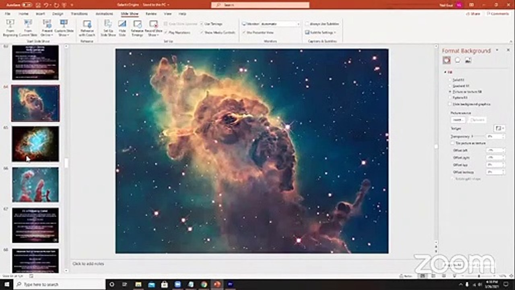Start Rehearse Timings
Screen dimensions: 515x290
(x=137, y=28)
